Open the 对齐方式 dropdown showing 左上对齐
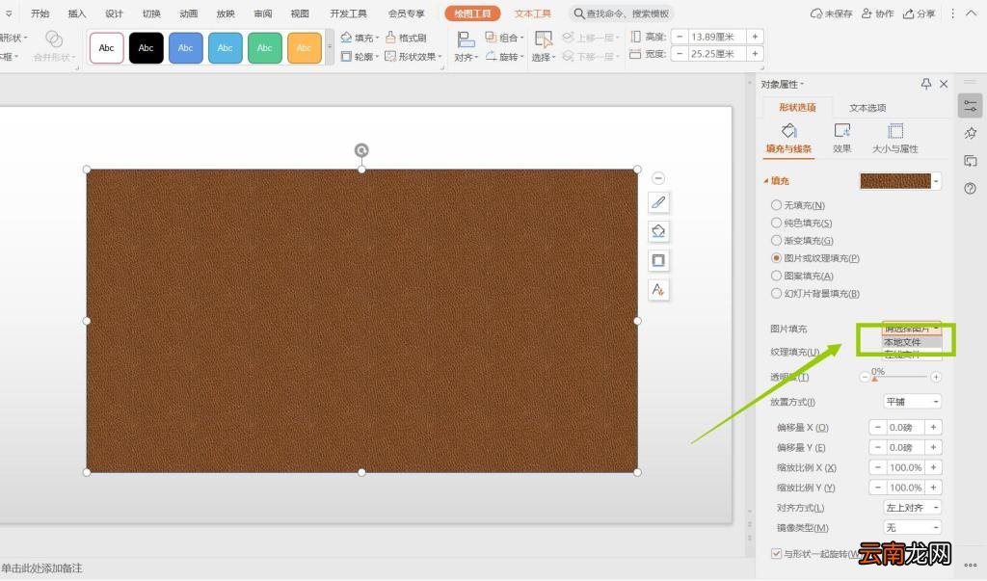 [x=913, y=508]
